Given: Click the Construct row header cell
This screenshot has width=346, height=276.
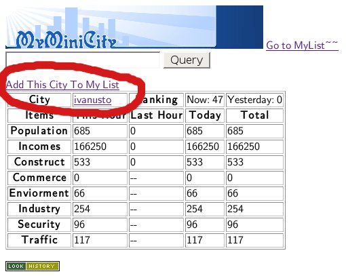Looking at the screenshot, I should 39,162.
